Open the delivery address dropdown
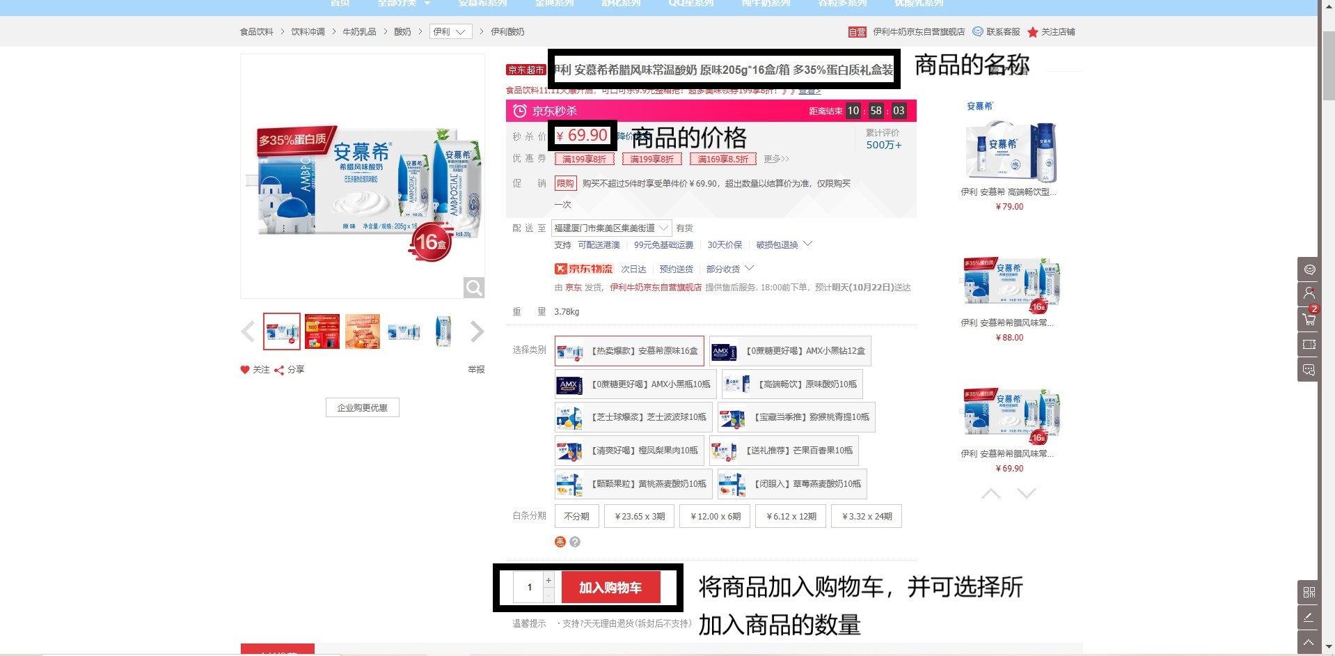This screenshot has height=656, width=1335. click(x=611, y=228)
